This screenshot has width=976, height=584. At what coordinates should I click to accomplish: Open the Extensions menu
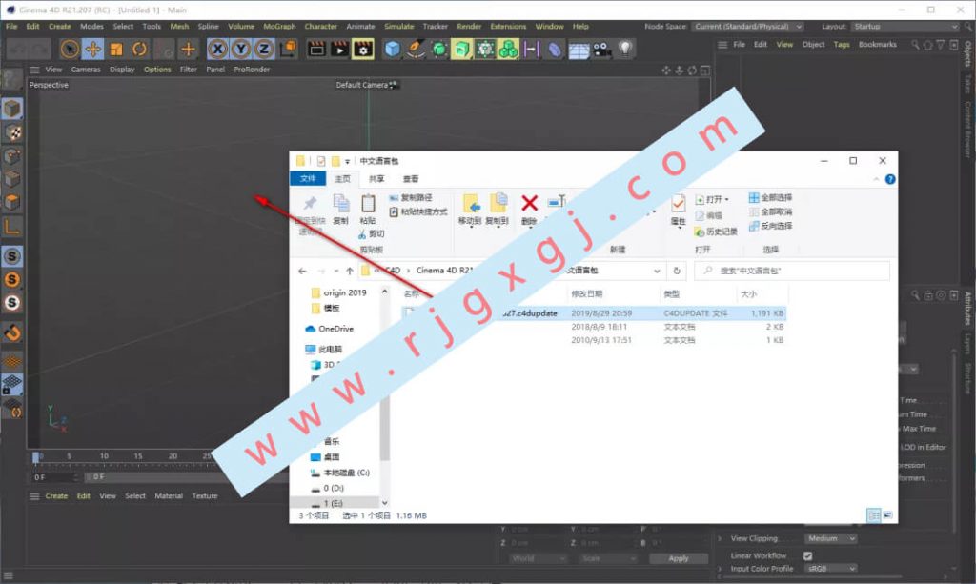[508, 26]
